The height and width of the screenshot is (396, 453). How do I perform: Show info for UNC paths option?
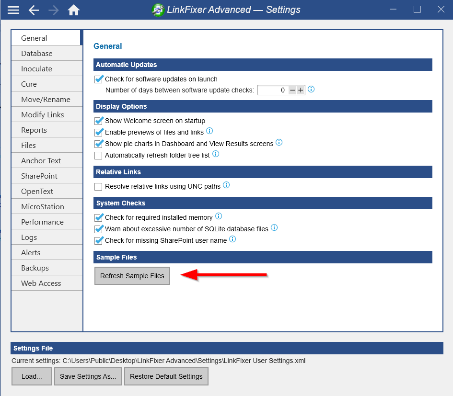click(x=226, y=185)
